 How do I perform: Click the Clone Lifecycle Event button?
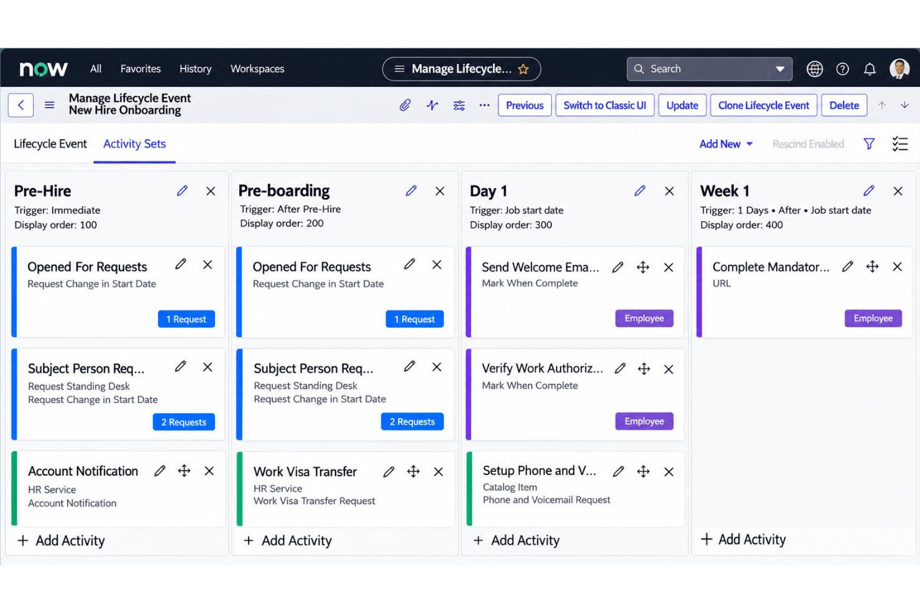763,106
